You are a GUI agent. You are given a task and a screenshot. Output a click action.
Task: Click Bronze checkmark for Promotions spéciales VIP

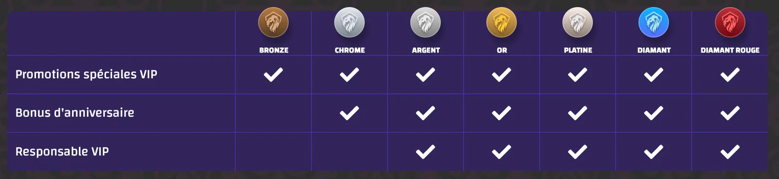[273, 74]
